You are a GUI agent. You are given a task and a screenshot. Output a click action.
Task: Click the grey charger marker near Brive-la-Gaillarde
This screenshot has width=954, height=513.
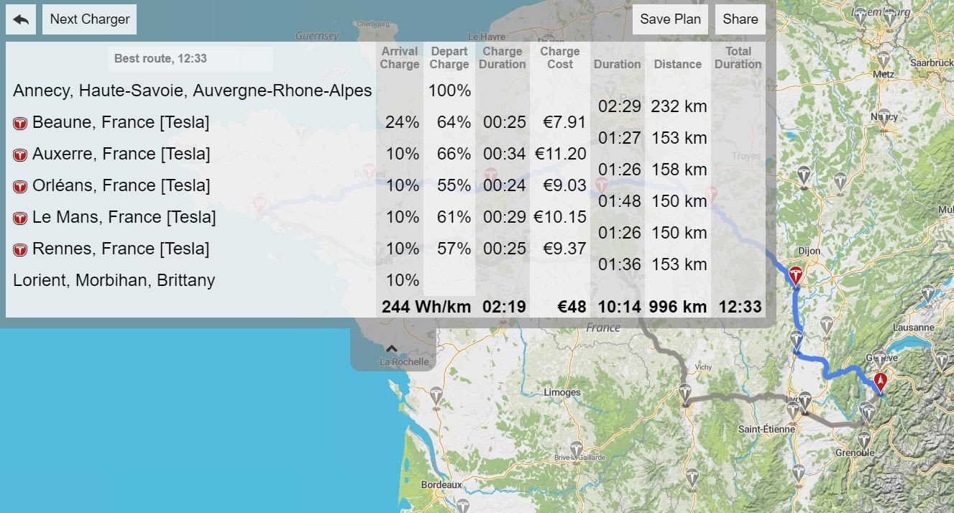point(576,450)
